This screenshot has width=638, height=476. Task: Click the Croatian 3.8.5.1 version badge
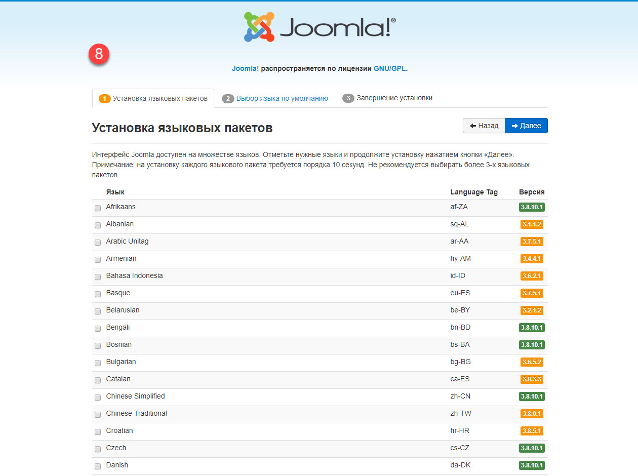point(532,431)
